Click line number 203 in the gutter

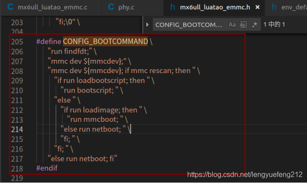pos(17,23)
